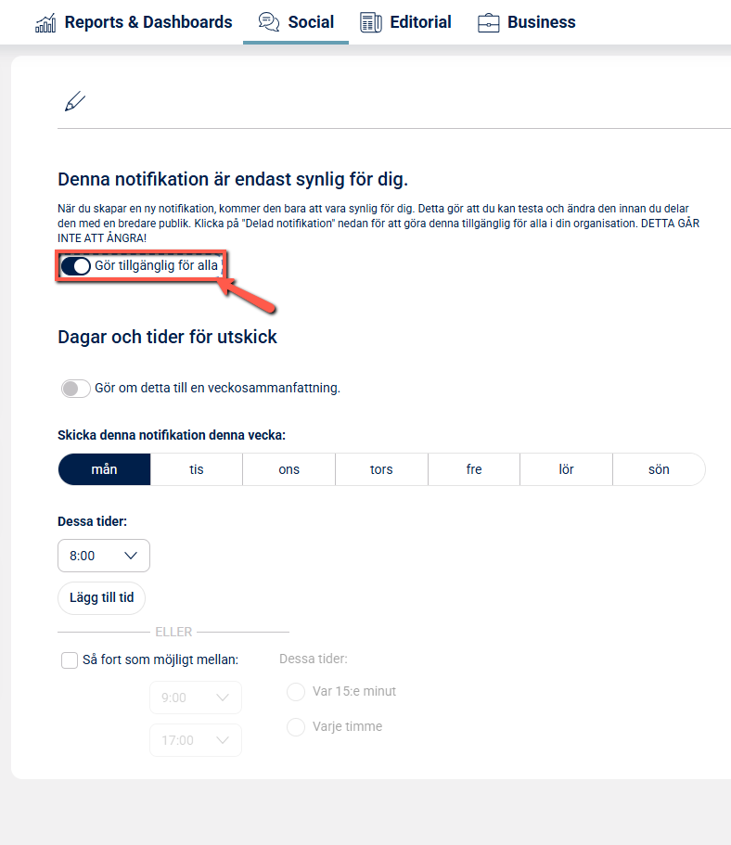Viewport: 731px width, 845px height.
Task: Click the 'Lägg till tid' button
Action: point(102,598)
